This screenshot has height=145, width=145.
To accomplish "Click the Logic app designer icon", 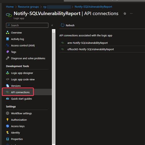I will (x=8, y=73).
